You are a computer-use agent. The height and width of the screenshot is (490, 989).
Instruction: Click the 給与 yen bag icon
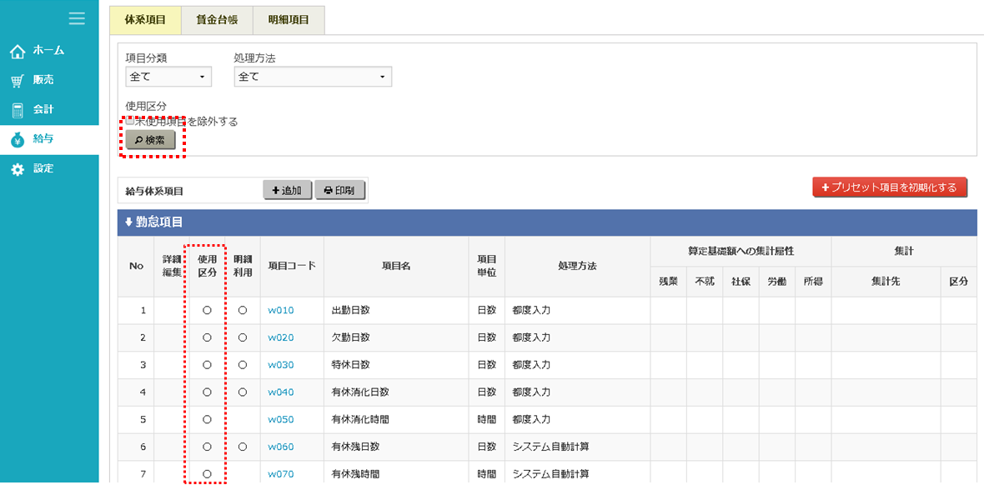[17, 140]
